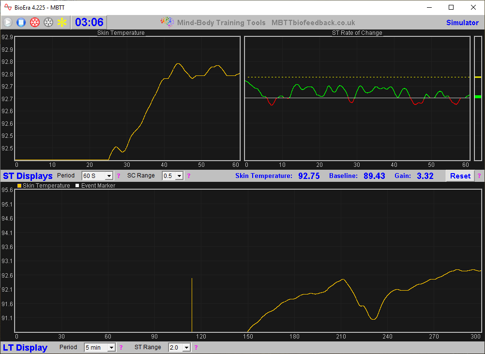Open help for the SC Range setting
The height and width of the screenshot is (354, 485).
click(x=189, y=176)
